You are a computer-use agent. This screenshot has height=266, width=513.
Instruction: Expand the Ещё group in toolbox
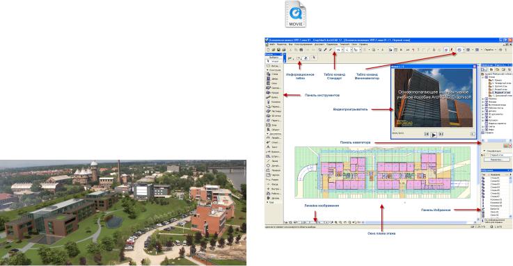[x=267, y=202]
